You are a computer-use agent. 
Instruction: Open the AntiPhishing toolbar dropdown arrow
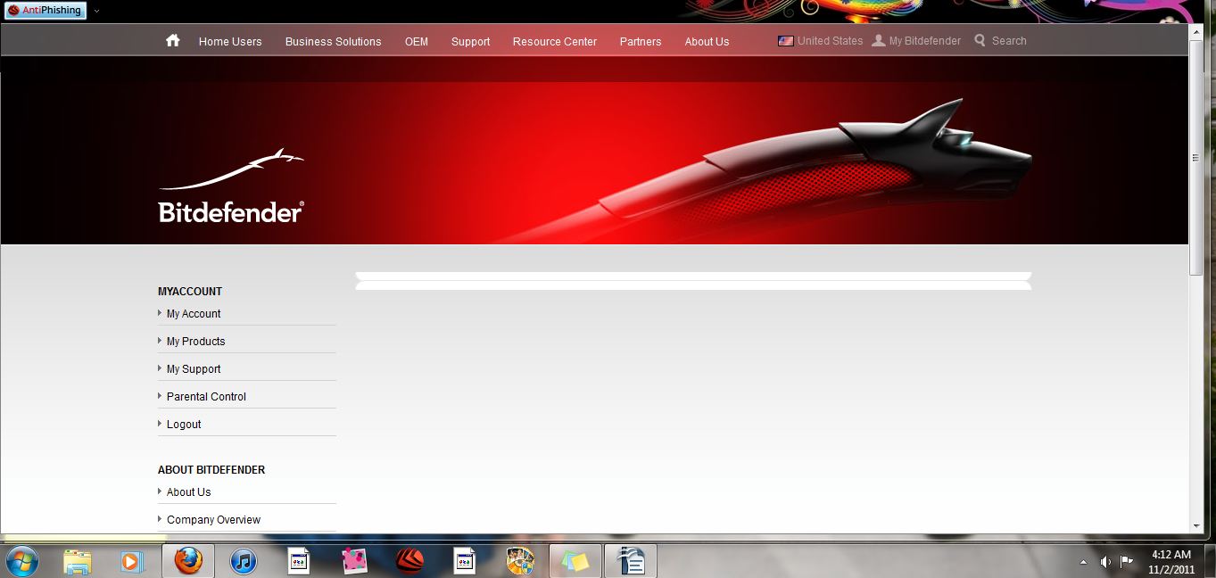(96, 11)
